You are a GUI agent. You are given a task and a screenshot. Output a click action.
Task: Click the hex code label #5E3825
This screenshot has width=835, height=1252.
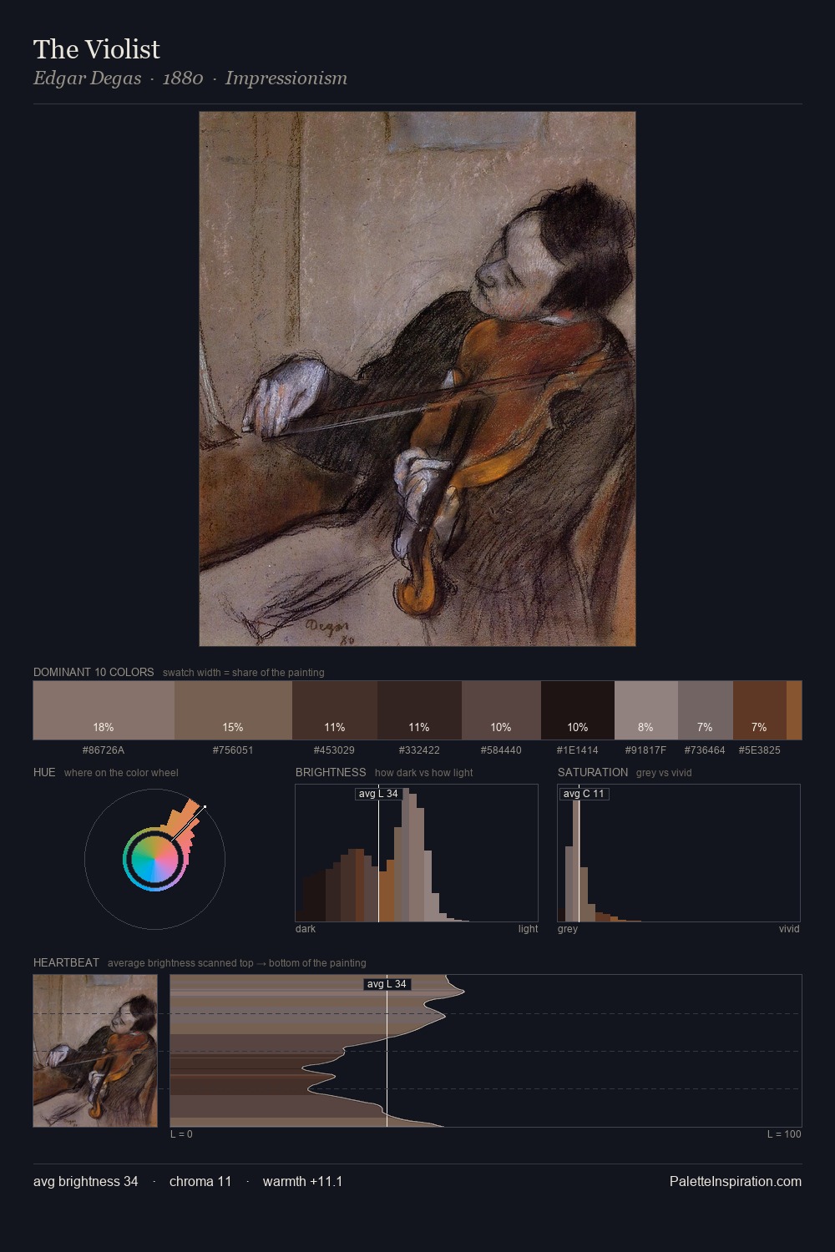coord(760,750)
